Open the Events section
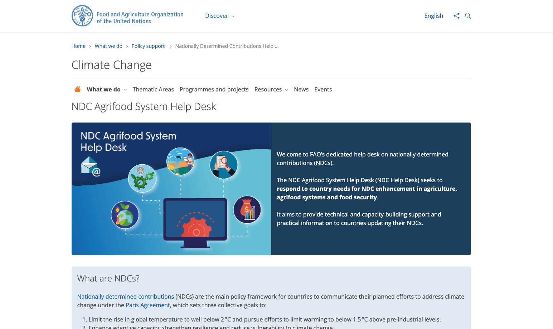 pyautogui.click(x=323, y=89)
